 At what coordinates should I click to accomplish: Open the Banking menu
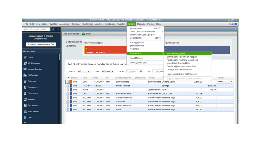(x=131, y=24)
